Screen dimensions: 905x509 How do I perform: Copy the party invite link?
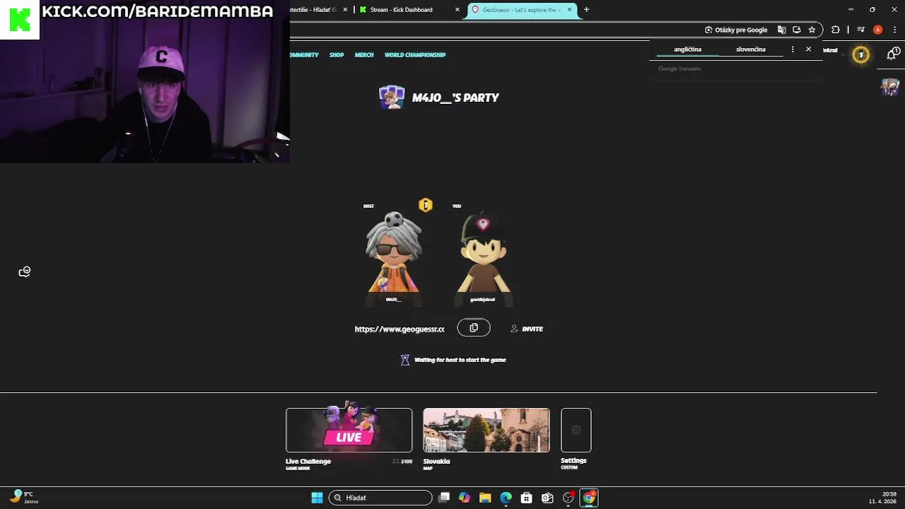474,328
